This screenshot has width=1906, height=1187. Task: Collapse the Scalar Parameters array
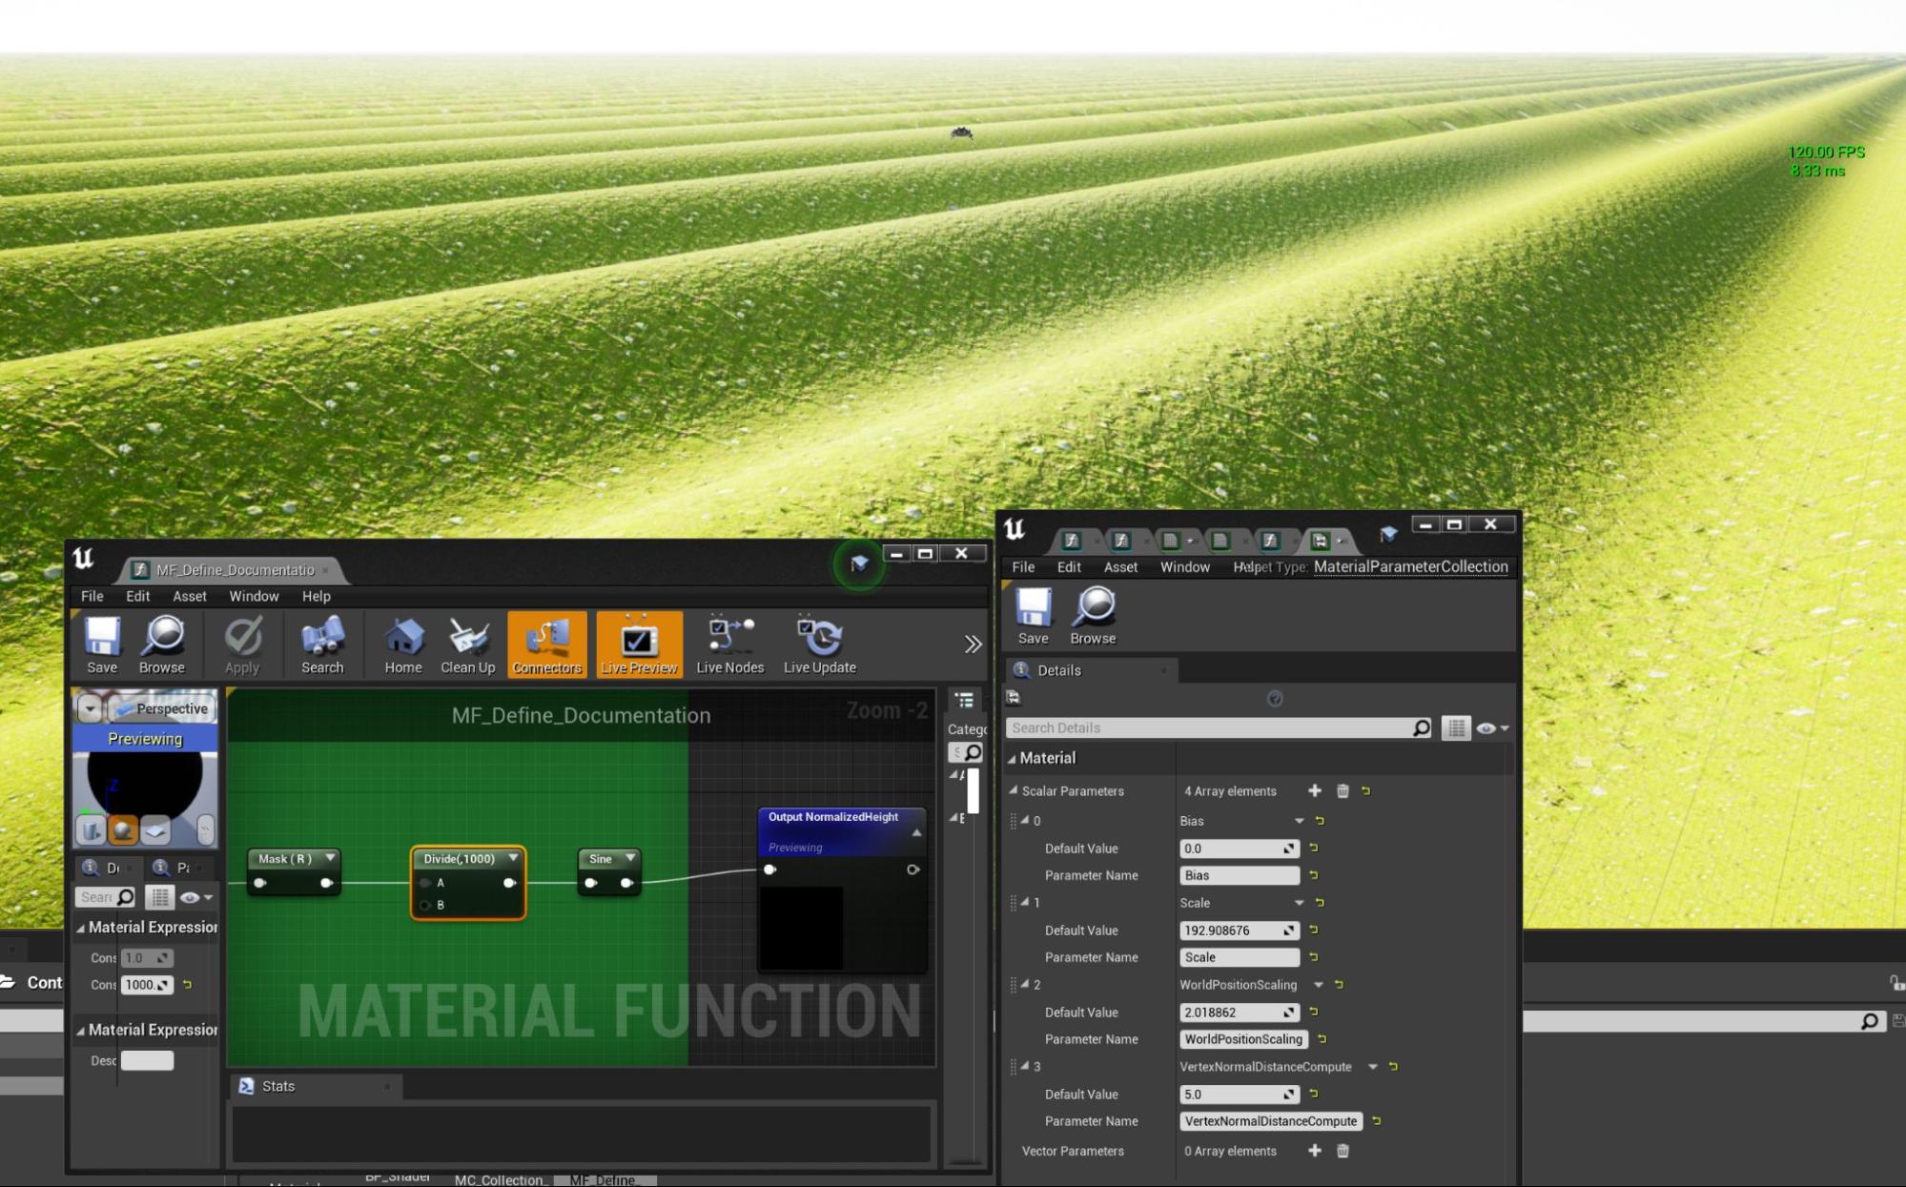tap(1014, 790)
